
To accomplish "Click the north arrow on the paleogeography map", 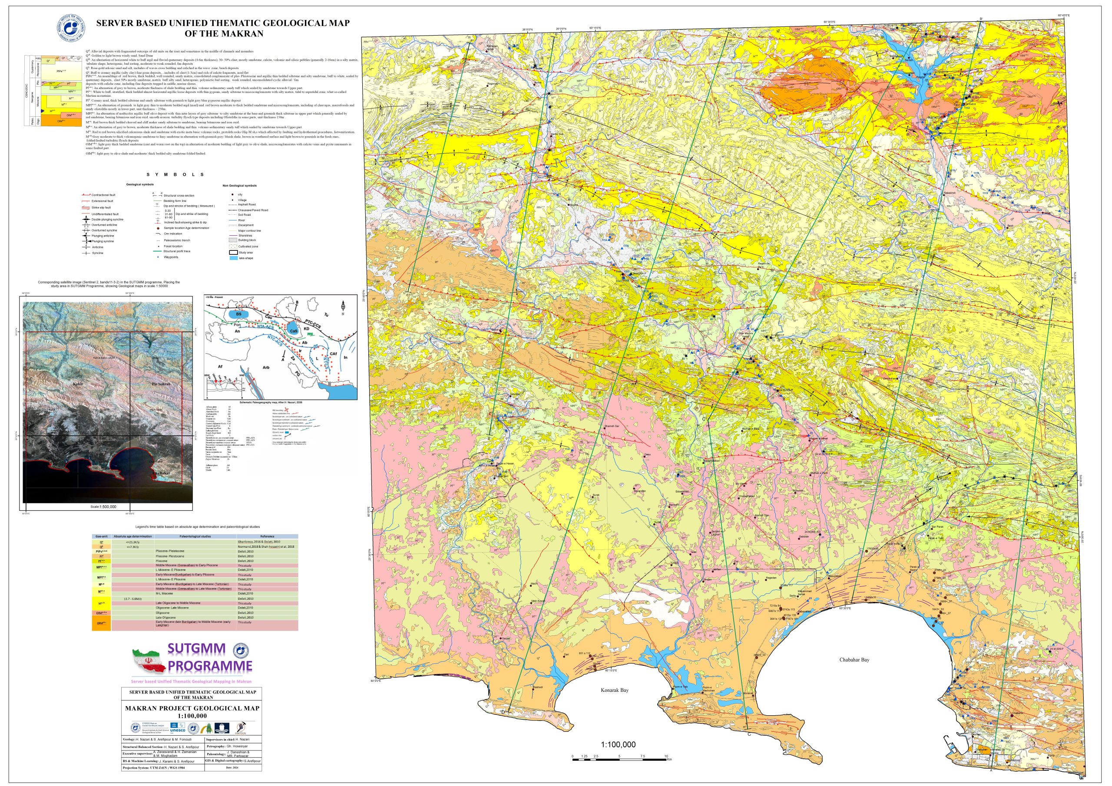I will (343, 306).
